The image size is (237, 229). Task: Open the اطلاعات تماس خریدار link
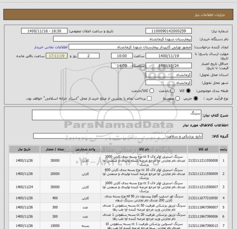click(51, 47)
